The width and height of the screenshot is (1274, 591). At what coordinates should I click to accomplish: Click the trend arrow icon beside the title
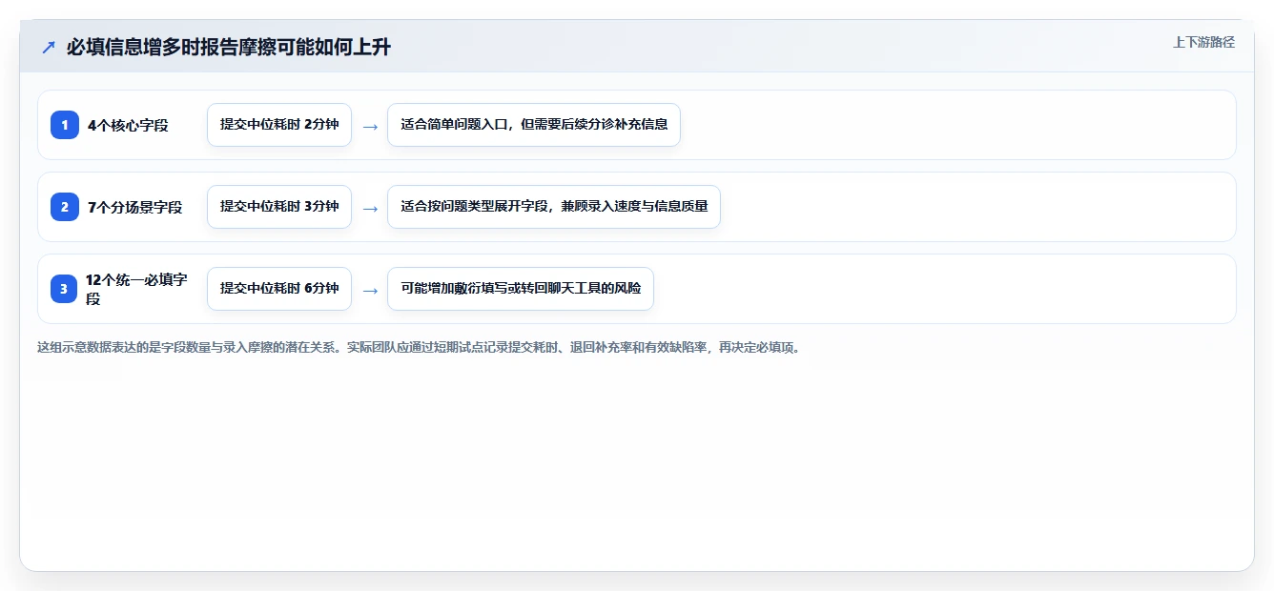click(x=49, y=47)
